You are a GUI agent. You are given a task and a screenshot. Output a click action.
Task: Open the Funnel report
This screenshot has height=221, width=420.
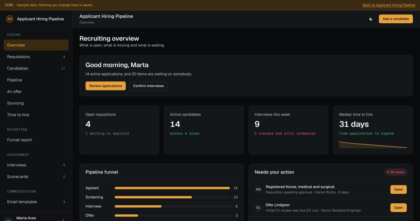(x=36, y=140)
